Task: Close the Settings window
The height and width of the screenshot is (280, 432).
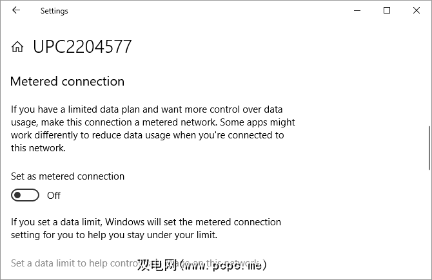Action: pos(417,10)
